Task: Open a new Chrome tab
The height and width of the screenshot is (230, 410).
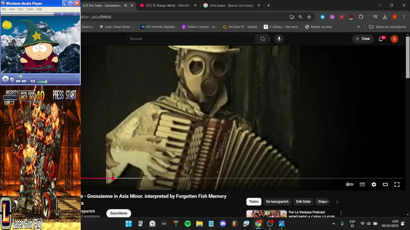Action: click(268, 5)
